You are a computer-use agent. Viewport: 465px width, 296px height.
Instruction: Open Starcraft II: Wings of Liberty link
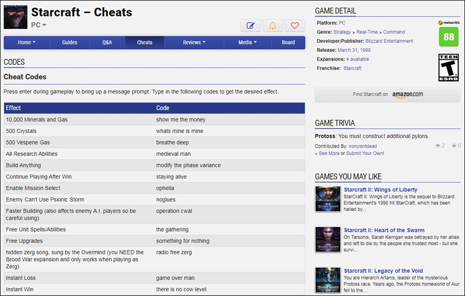pyautogui.click(x=380, y=190)
